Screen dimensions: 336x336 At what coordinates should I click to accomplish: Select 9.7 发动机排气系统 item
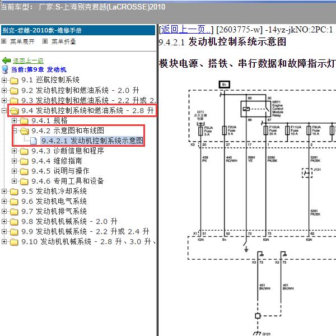point(54,211)
